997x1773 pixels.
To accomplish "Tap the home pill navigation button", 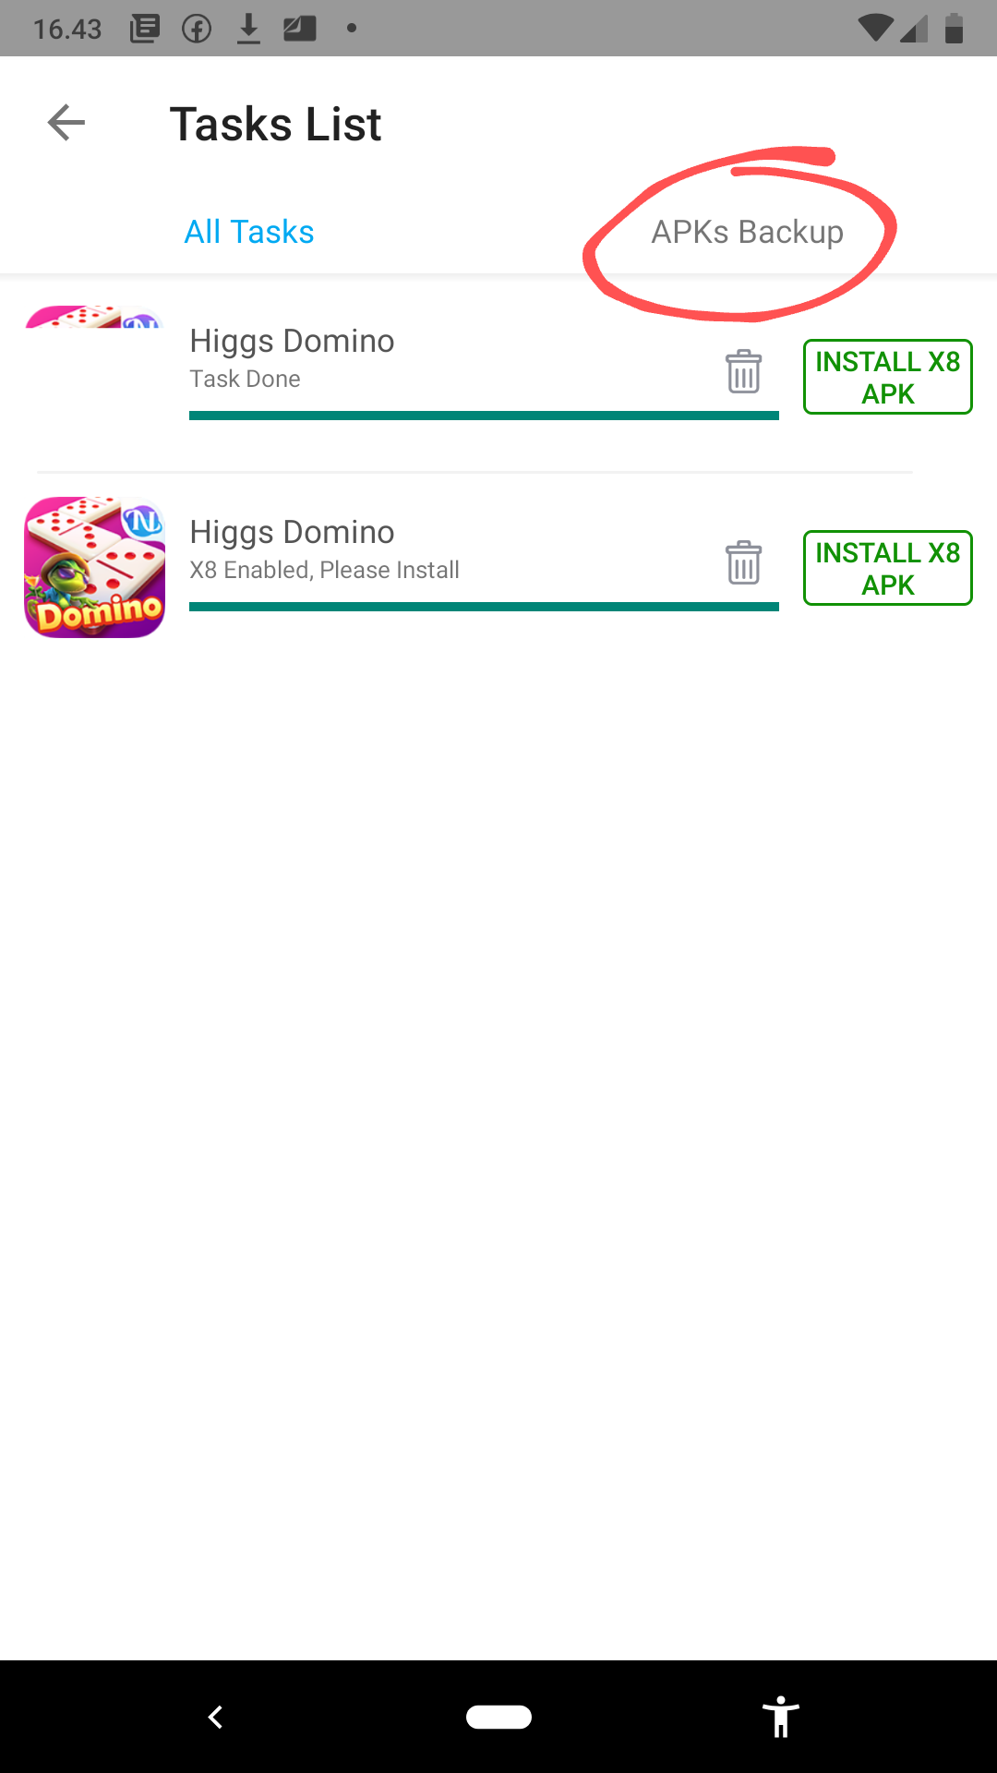I will click(x=498, y=1717).
